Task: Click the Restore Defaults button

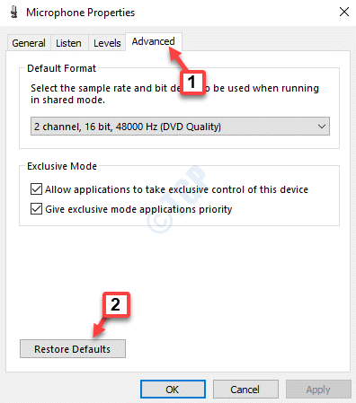Action: [x=73, y=349]
